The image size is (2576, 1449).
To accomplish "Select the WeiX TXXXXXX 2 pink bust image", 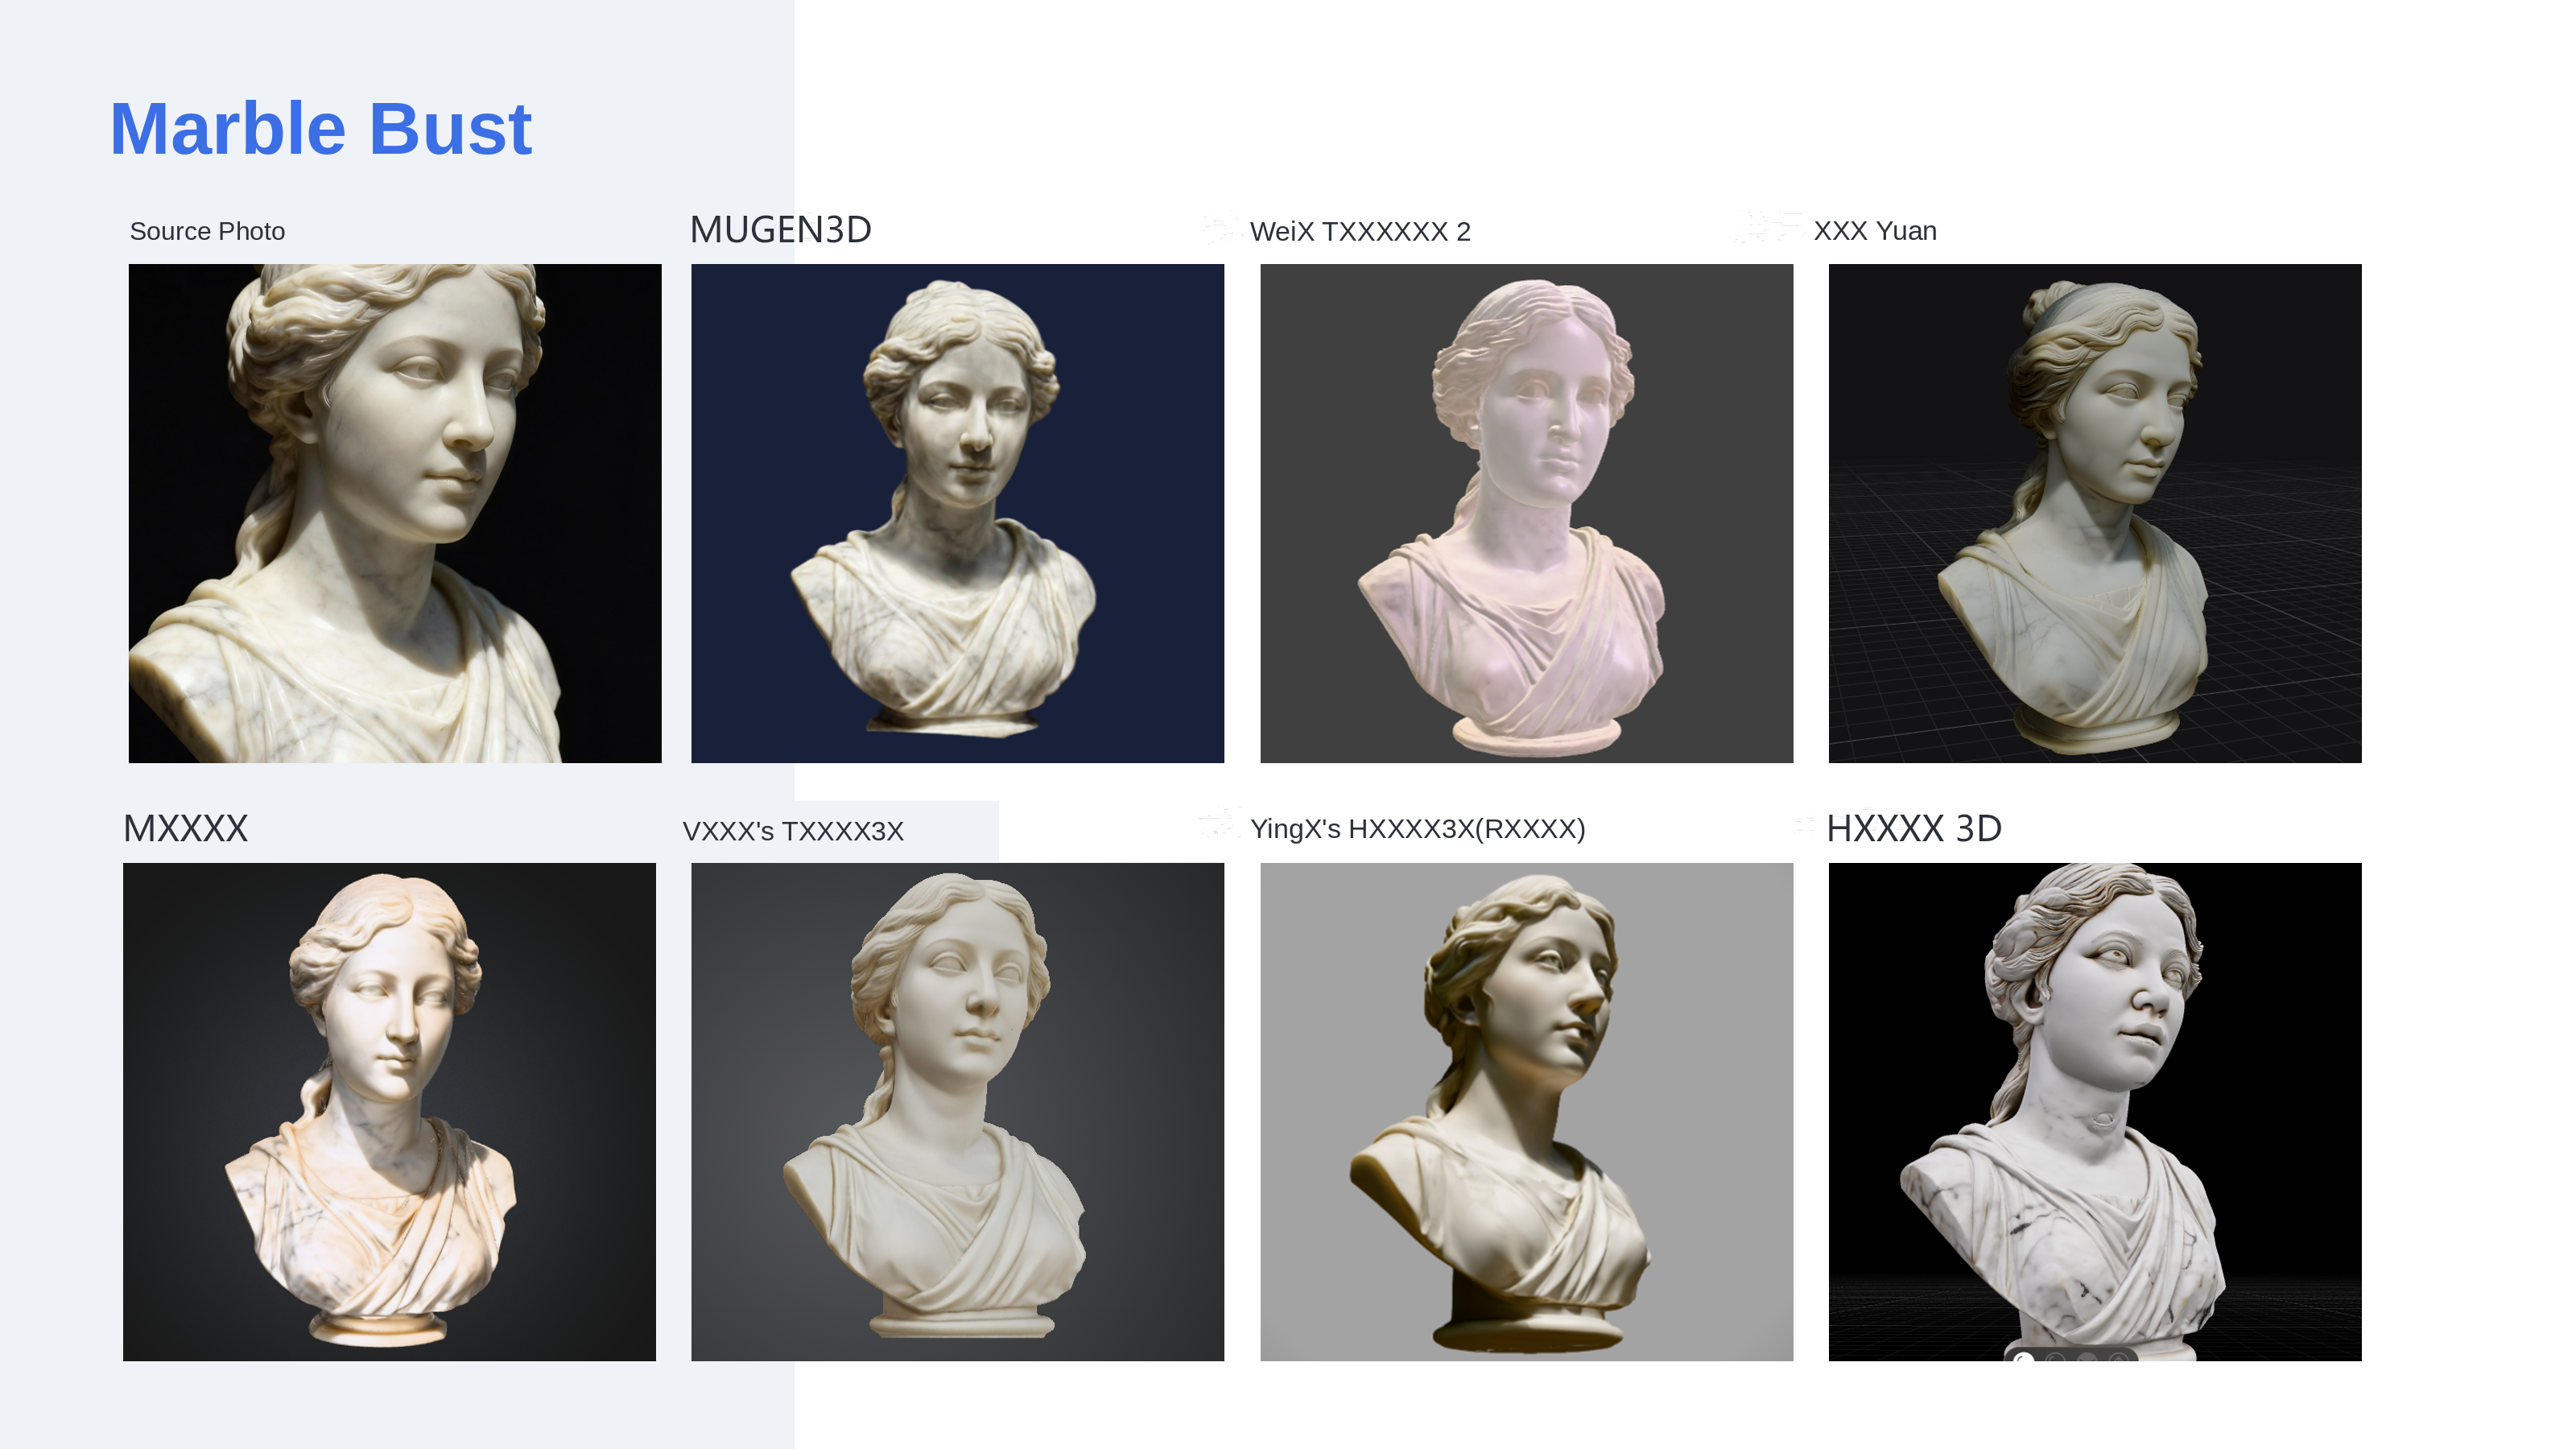I will coord(1526,513).
